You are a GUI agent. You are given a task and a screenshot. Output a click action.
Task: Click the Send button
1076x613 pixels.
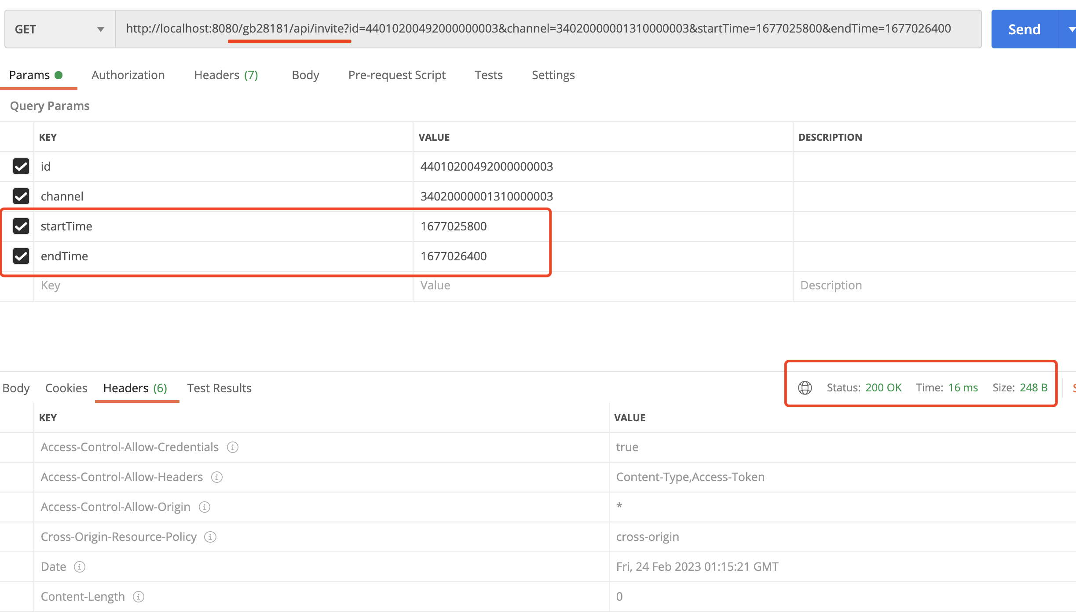point(1024,29)
